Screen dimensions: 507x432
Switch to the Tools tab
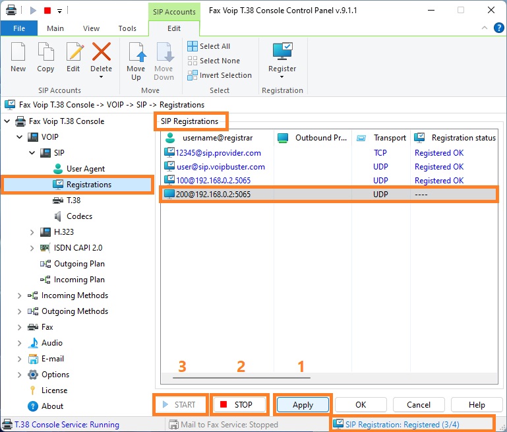127,28
